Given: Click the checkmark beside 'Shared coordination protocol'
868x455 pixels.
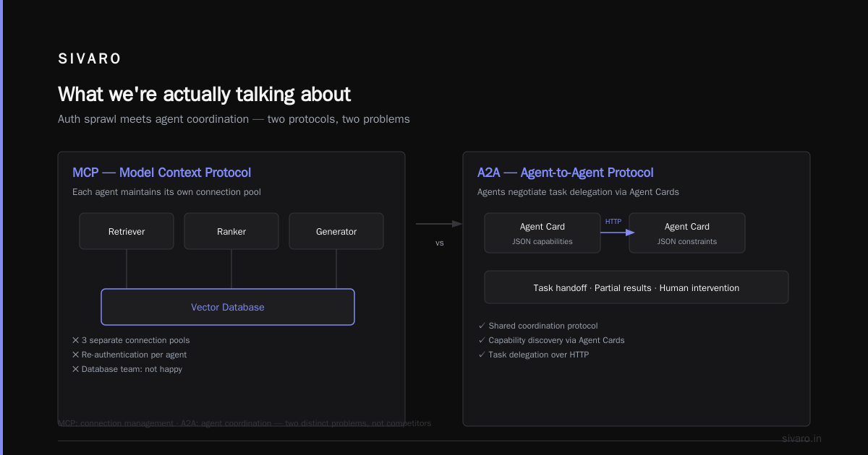Looking at the screenshot, I should [482, 326].
